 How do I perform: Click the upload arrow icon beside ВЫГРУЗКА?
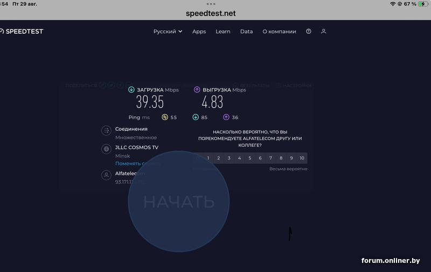click(197, 90)
